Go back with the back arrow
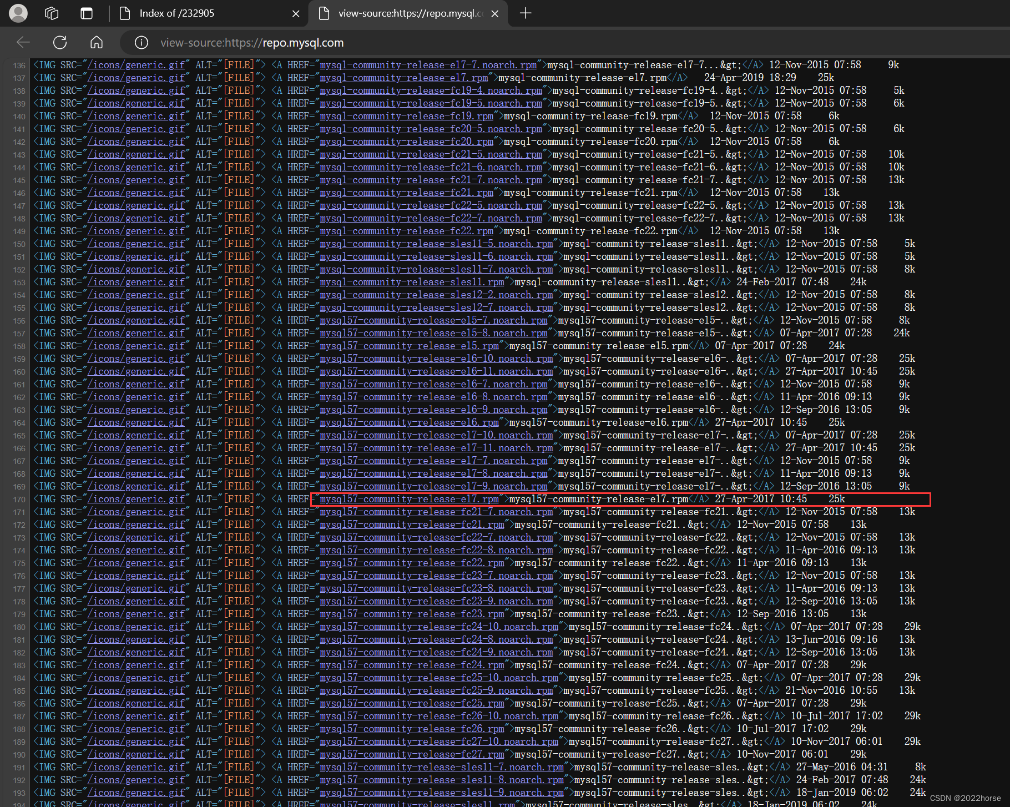Image resolution: width=1010 pixels, height=807 pixels. tap(23, 42)
